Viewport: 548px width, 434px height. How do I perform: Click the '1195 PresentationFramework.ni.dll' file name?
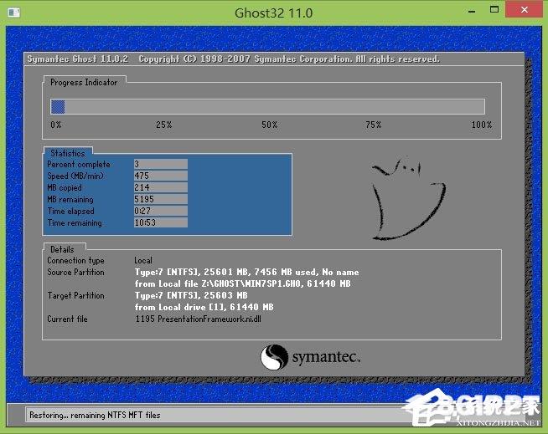point(198,319)
